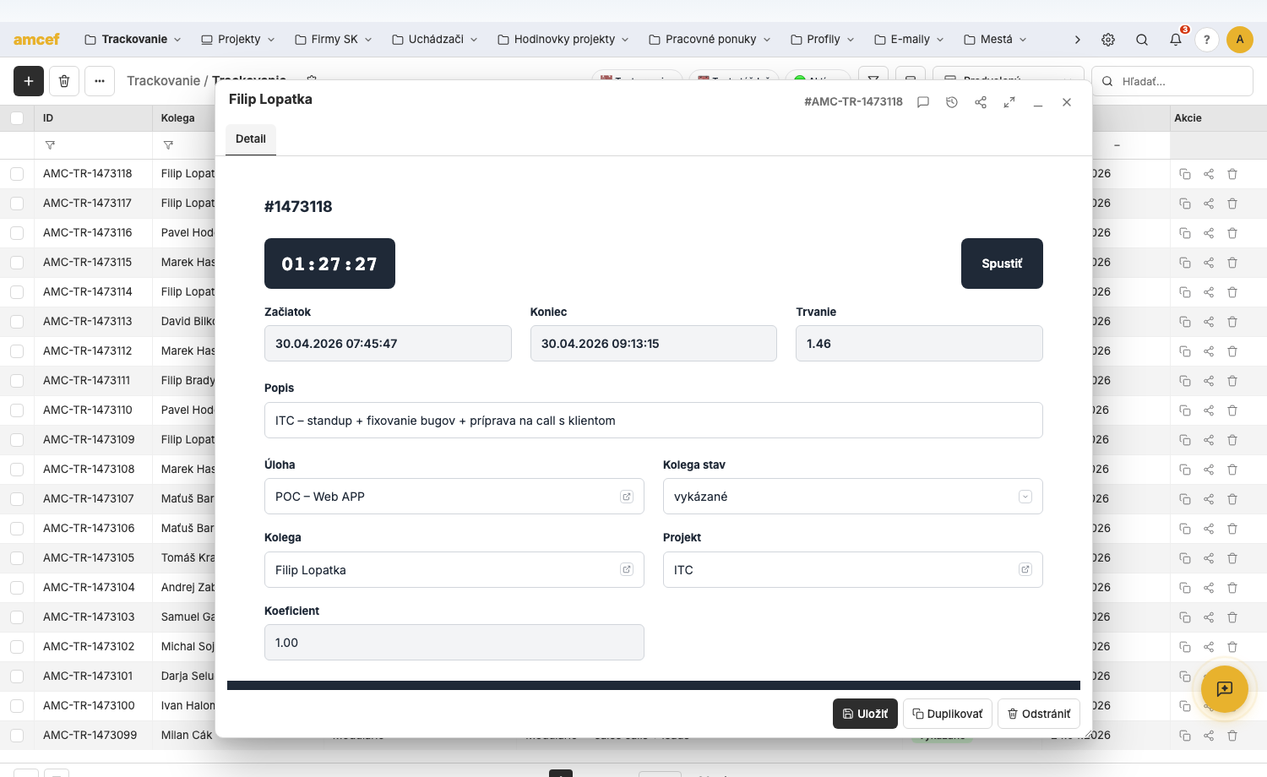Open the notifications bell
Image resolution: width=1267 pixels, height=777 pixels.
coord(1176,40)
